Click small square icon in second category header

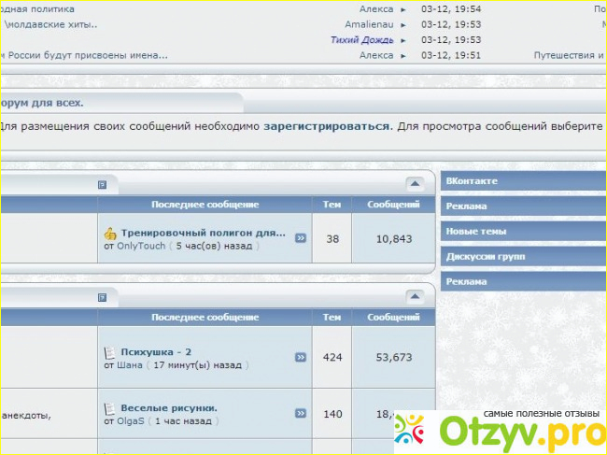(x=103, y=297)
